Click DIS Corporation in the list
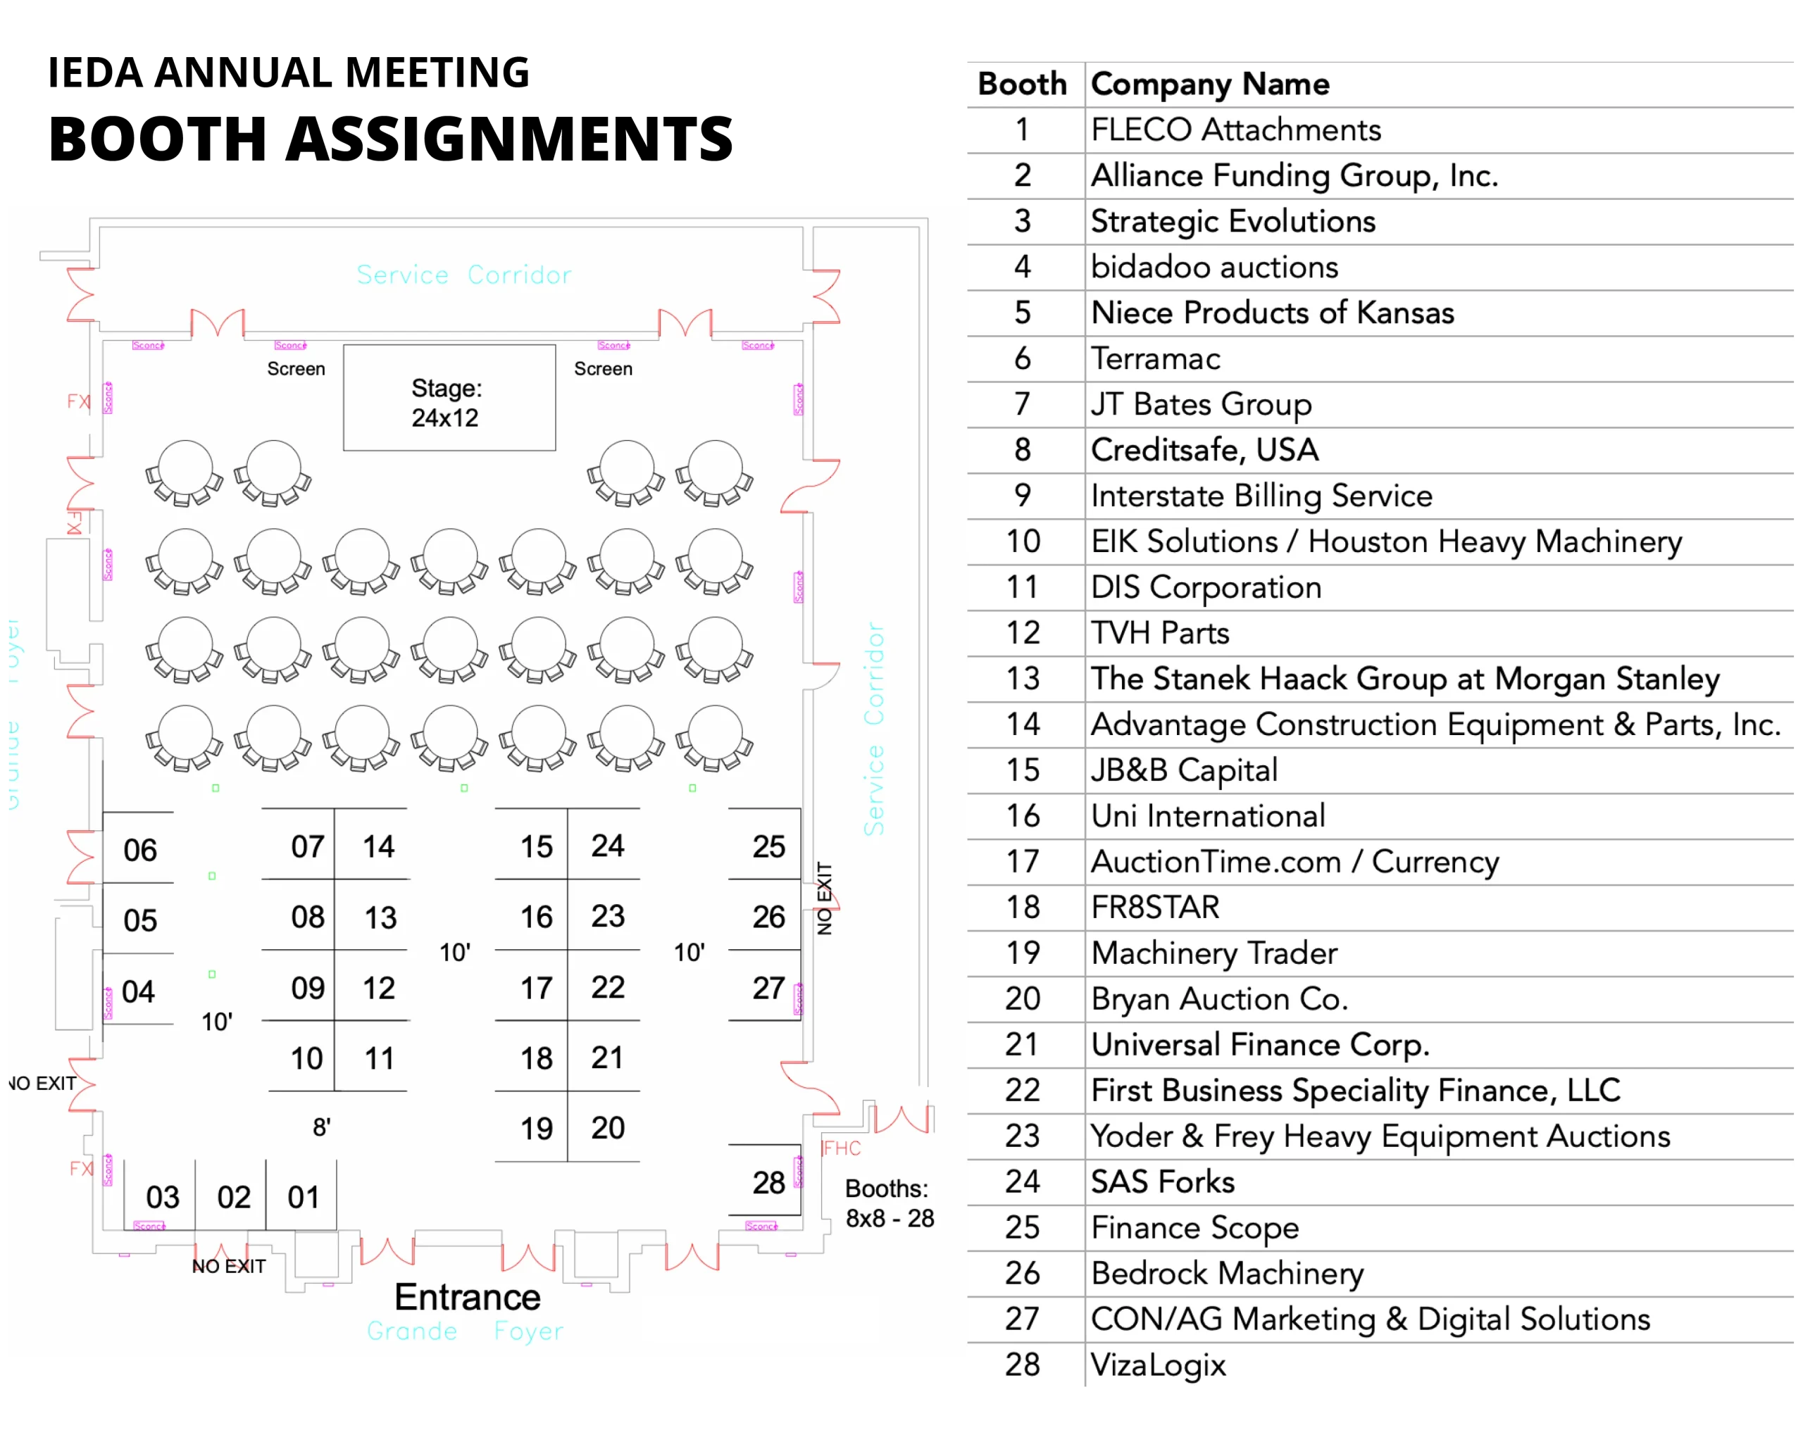The image size is (1803, 1442). click(x=1206, y=588)
